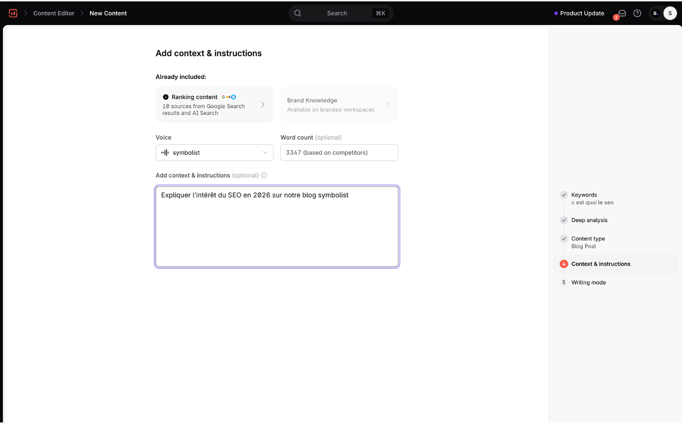682x423 pixels.
Task: Expand the Ranking content card chevron
Action: (x=263, y=105)
